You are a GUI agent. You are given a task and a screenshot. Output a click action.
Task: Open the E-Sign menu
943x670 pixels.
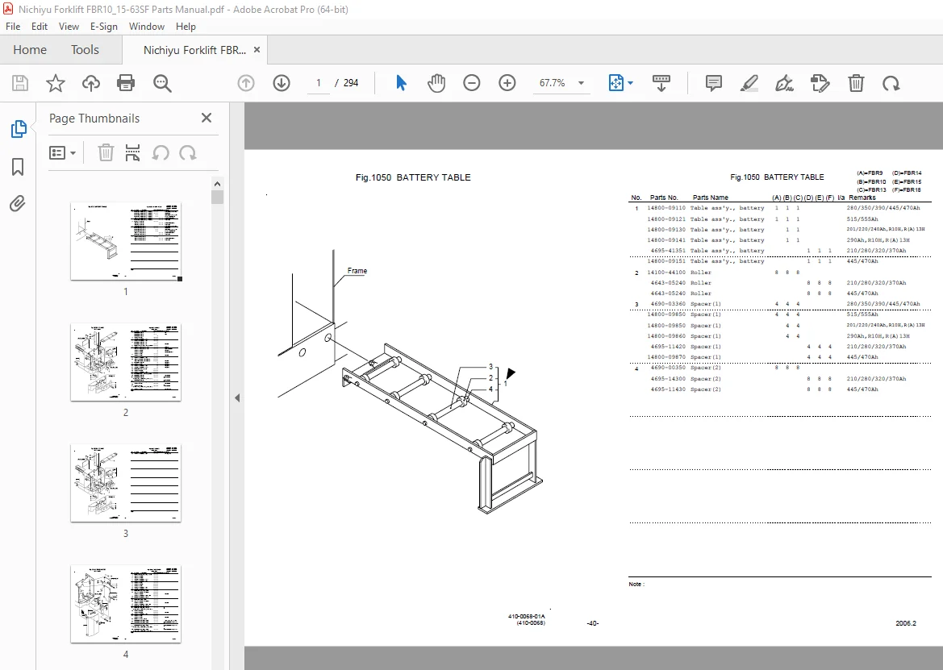click(x=103, y=27)
